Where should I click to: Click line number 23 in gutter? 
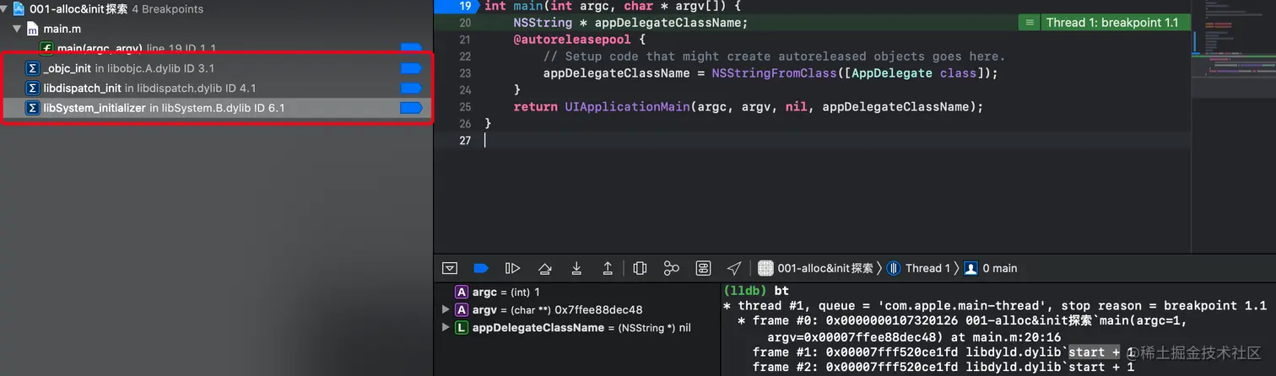(465, 73)
